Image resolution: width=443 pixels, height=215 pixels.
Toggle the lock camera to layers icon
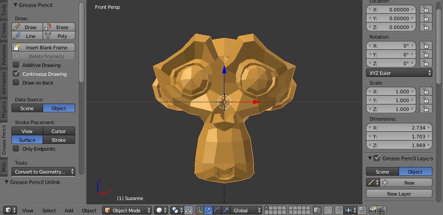pyautogui.click(x=317, y=210)
